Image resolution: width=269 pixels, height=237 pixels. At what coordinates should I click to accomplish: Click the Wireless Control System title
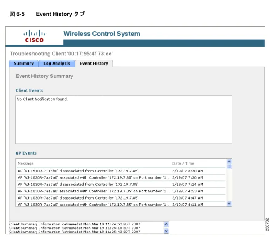[102, 34]
